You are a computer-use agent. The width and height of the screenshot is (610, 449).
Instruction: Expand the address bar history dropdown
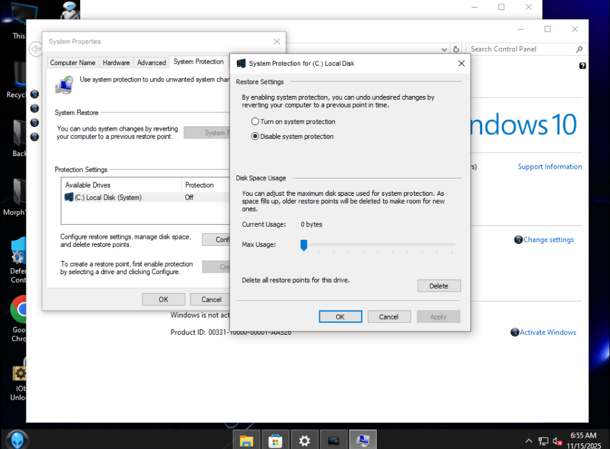(444, 49)
